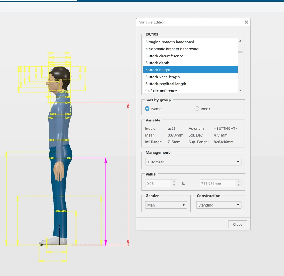
Task: Increase millimeter value with up stepper
Action: [x=238, y=182]
